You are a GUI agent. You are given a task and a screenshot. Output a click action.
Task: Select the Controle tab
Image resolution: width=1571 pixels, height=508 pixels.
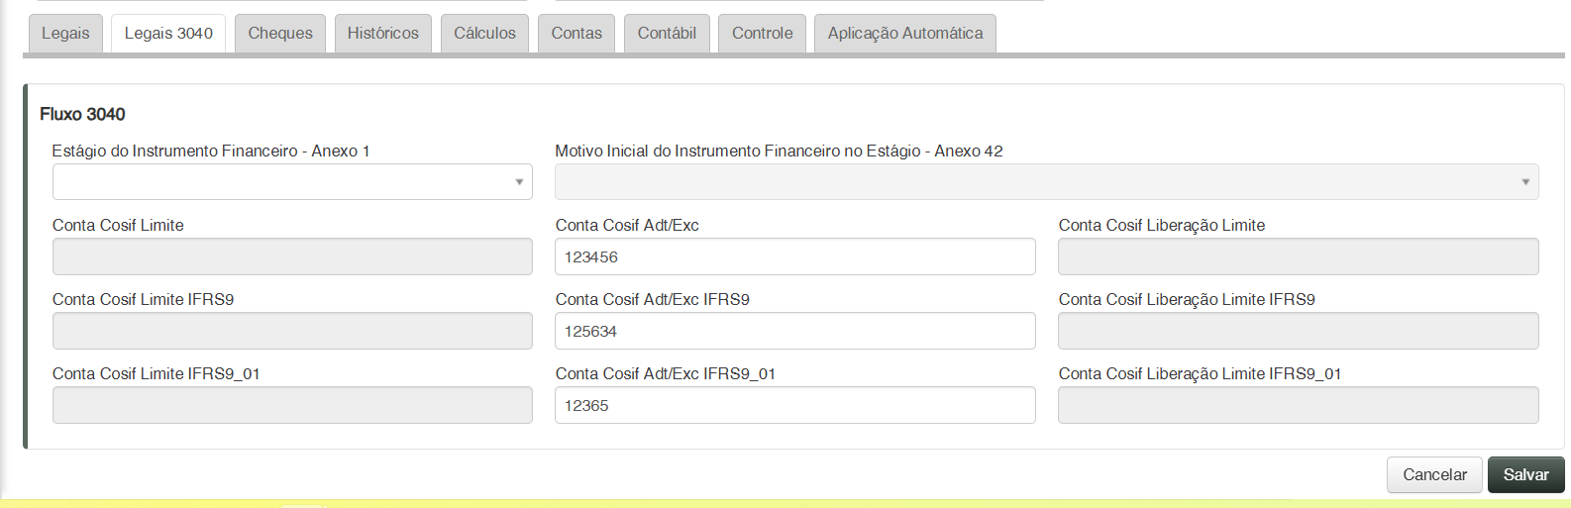[762, 33]
